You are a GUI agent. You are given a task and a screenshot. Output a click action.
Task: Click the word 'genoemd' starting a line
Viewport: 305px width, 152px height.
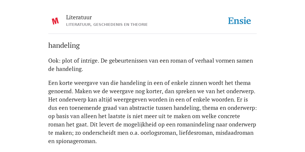60,91
